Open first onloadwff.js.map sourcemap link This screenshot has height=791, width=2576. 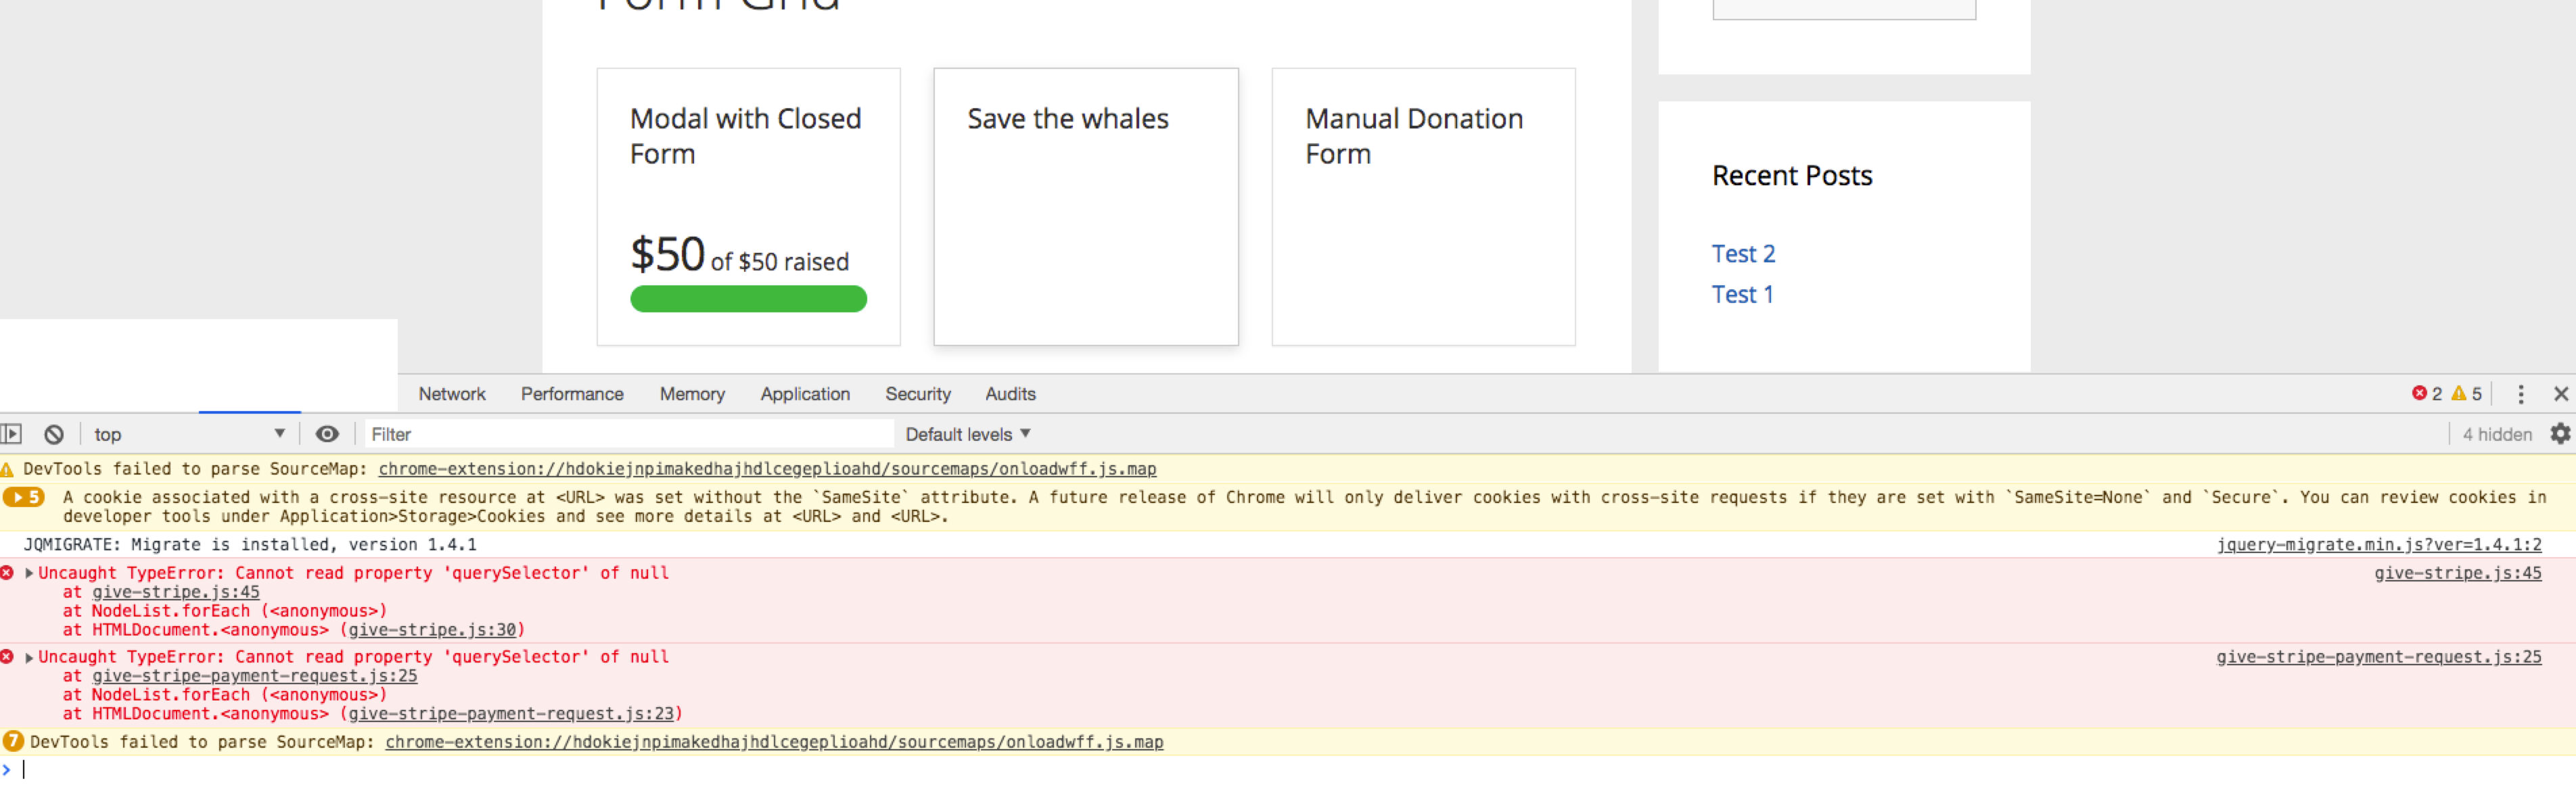(767, 469)
